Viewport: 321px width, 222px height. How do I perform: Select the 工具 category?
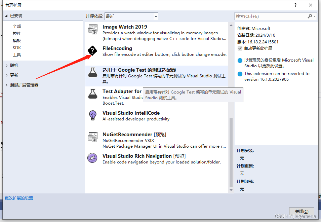coord(17,55)
